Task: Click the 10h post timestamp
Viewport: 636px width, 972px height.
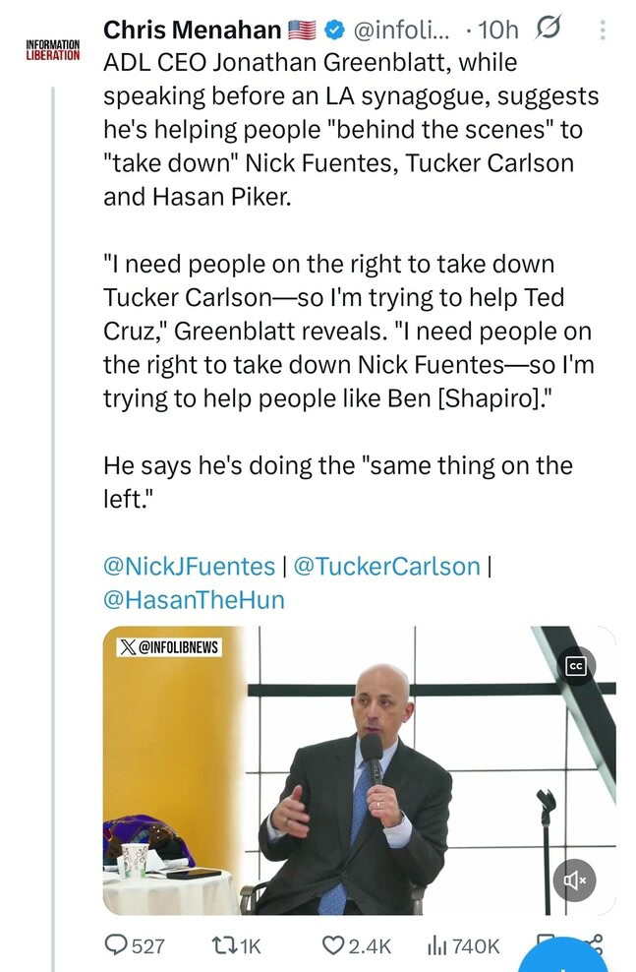Action: [496, 31]
